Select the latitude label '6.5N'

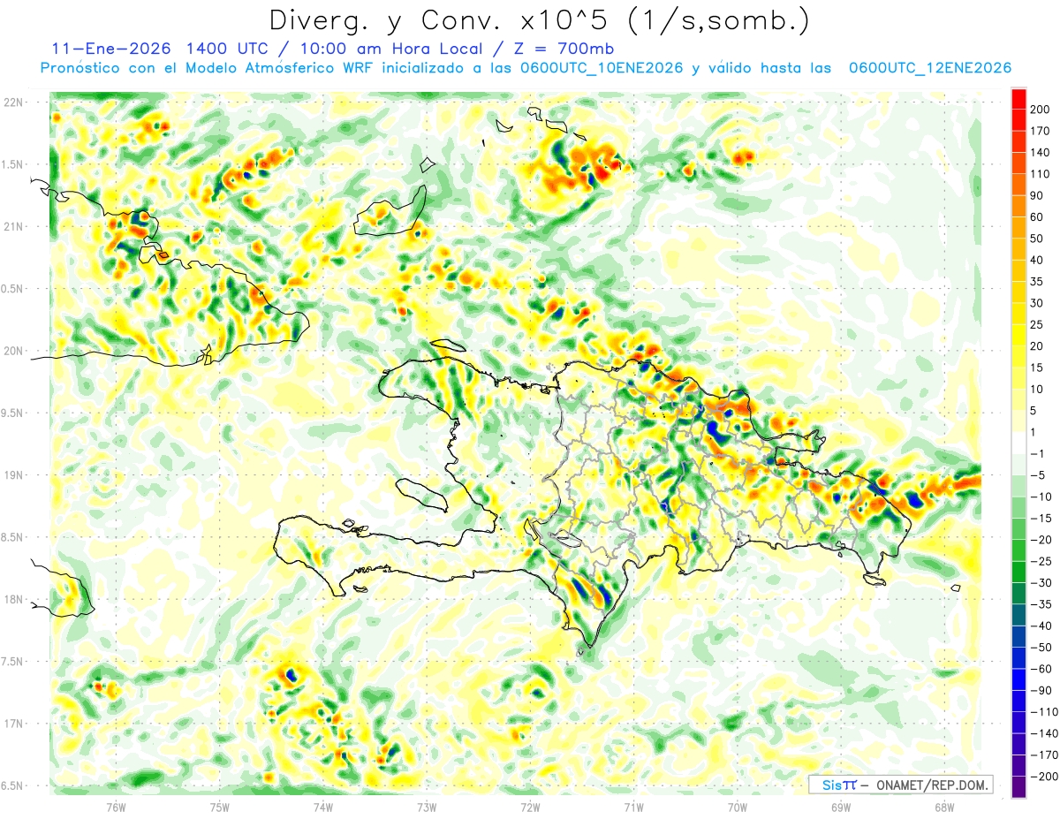[12, 785]
